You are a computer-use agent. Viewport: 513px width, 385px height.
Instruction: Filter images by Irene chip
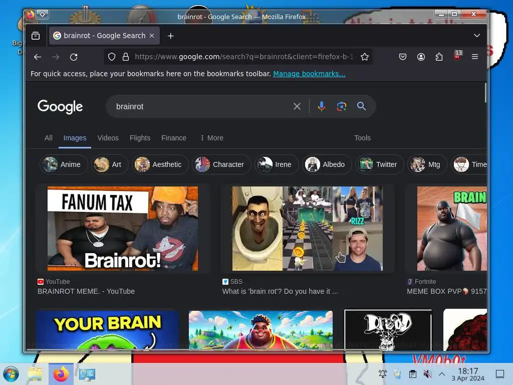277,164
